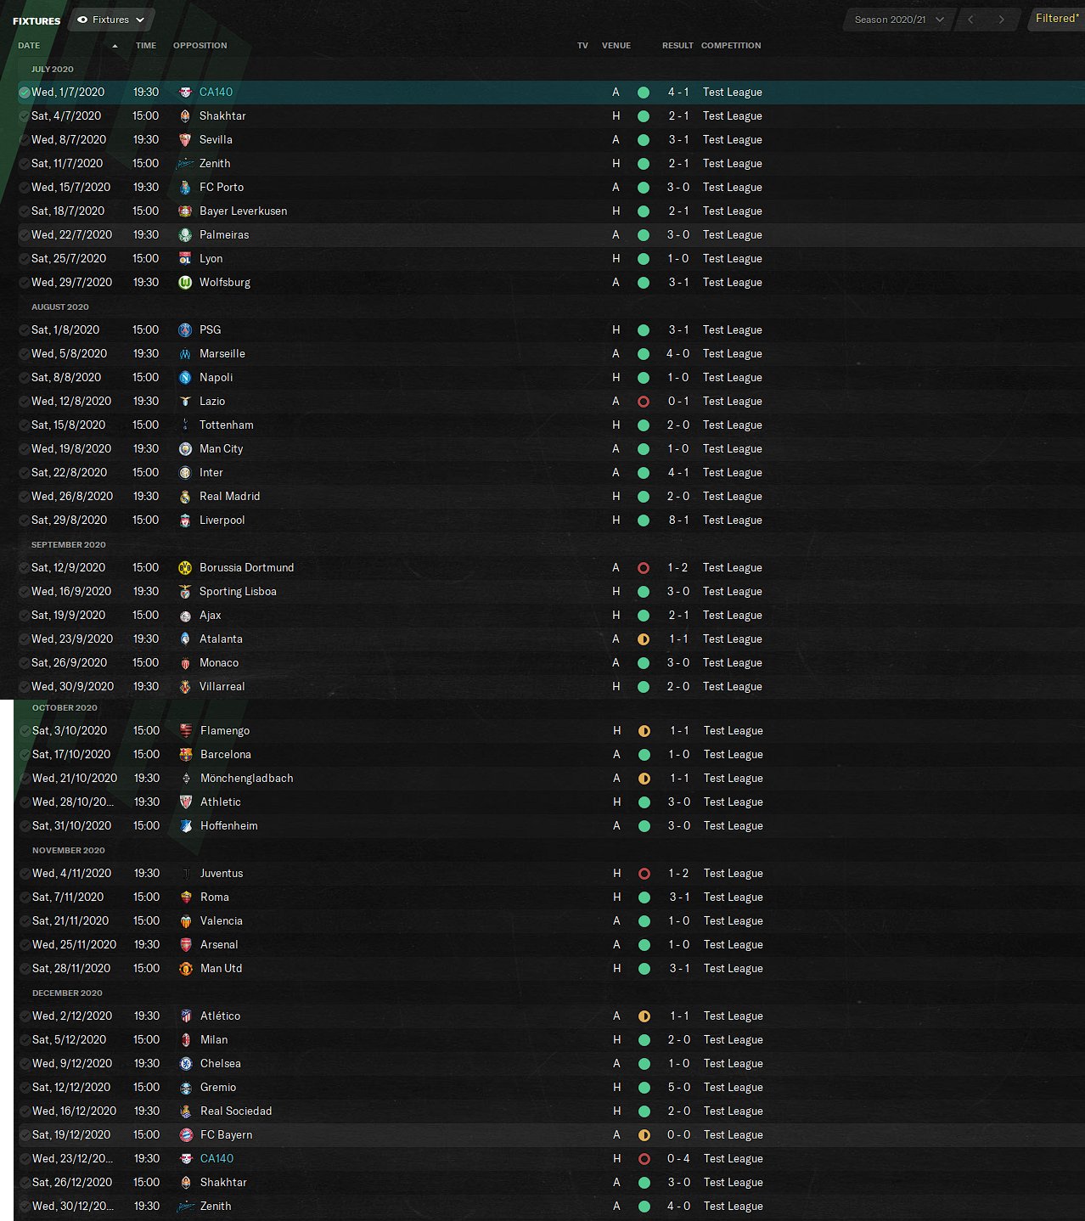
Task: Click the Barcelona club badge
Action: point(186,755)
